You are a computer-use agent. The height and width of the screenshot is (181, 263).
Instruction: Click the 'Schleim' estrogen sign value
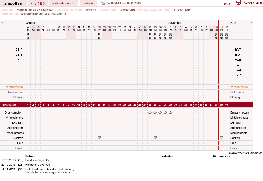click(91, 10)
